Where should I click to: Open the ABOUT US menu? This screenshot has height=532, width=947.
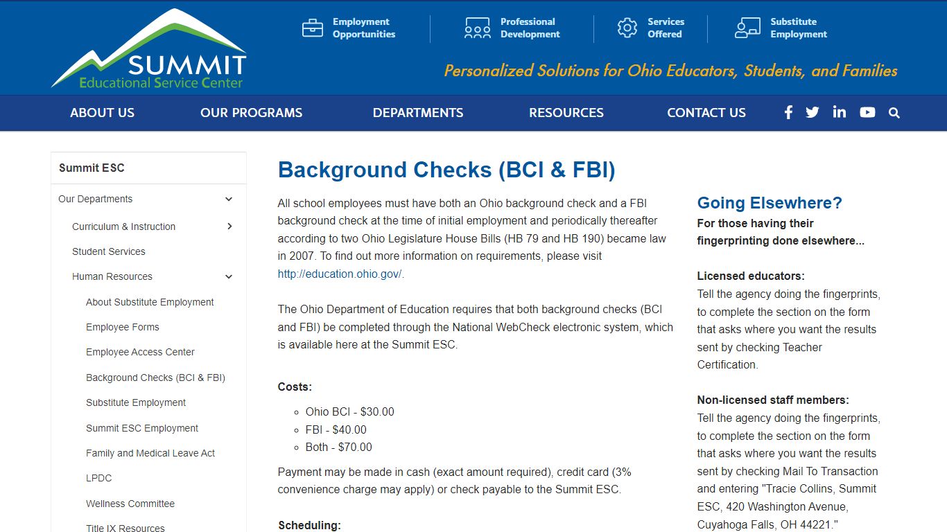(102, 113)
